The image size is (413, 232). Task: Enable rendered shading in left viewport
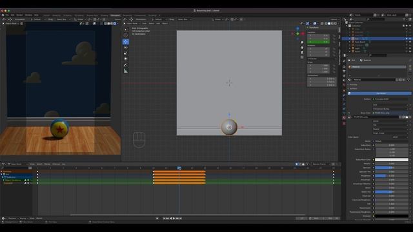tap(115, 23)
